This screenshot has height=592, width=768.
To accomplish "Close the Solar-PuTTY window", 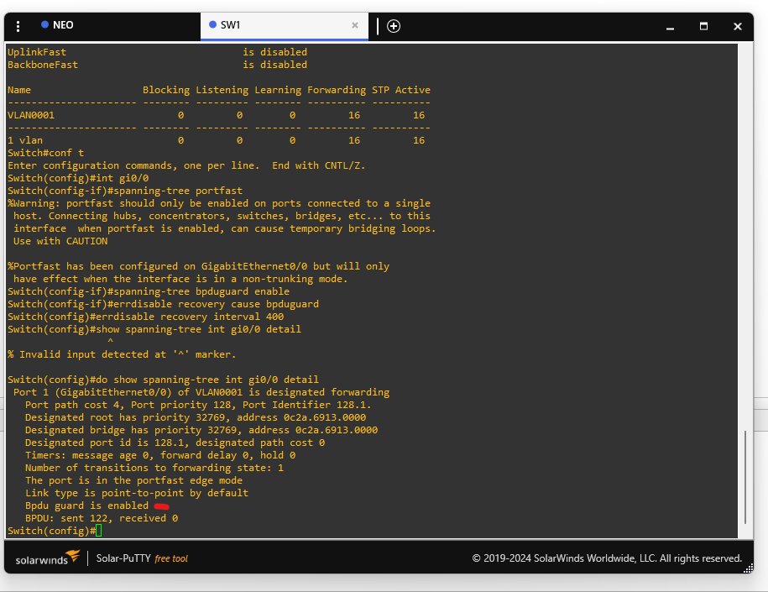I will click(737, 27).
